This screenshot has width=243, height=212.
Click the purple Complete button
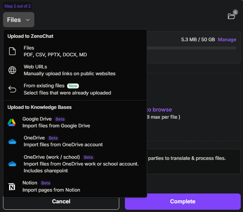click(x=183, y=201)
